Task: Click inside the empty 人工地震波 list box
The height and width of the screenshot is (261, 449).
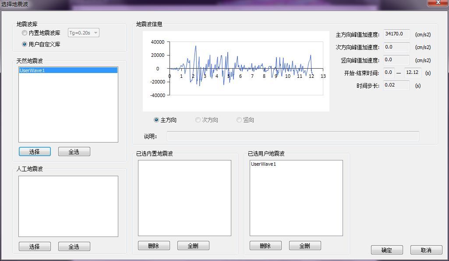Action: click(68, 206)
